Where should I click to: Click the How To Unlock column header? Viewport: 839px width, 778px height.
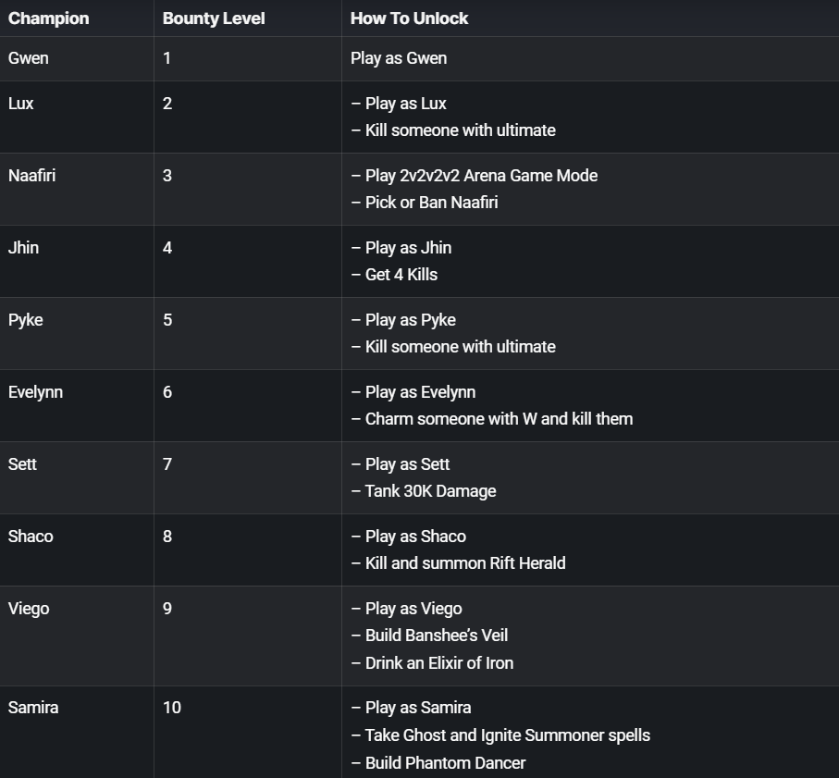[x=409, y=19]
